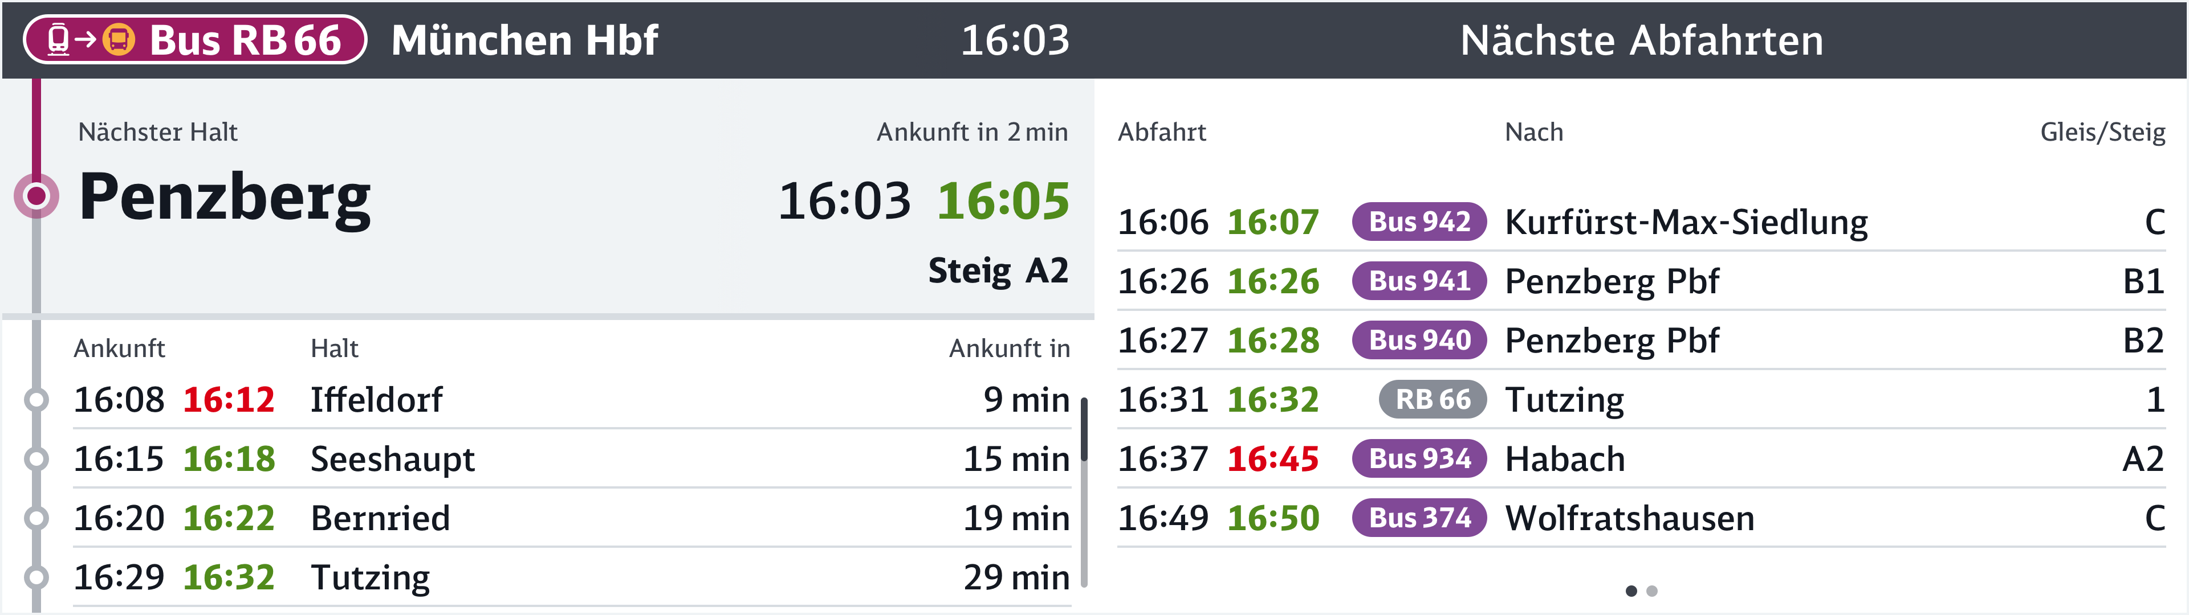
Task: Switch to the first departures page dot
Action: coord(1631,591)
